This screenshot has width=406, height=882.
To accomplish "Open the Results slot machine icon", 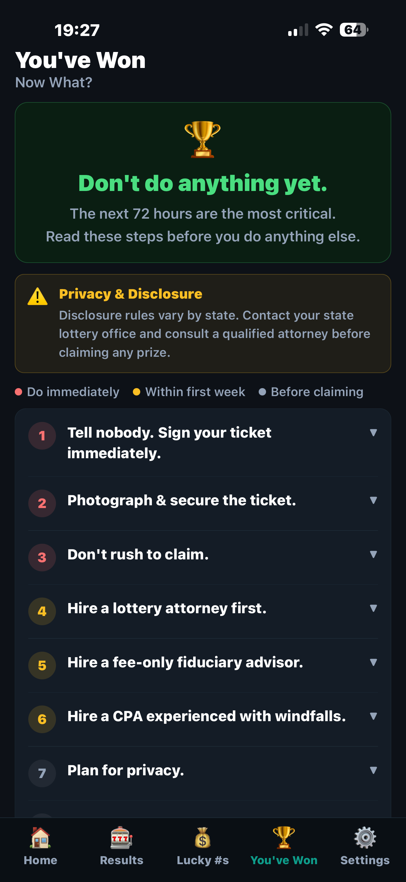I will pyautogui.click(x=121, y=837).
